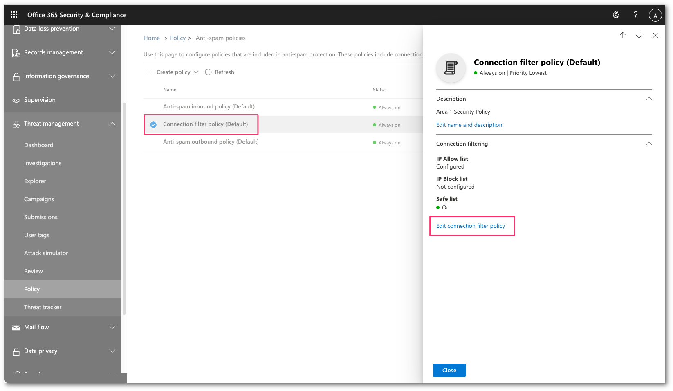Select the Anti-spam inbound policy row checkbox
The width and height of the screenshot is (673, 391).
153,106
